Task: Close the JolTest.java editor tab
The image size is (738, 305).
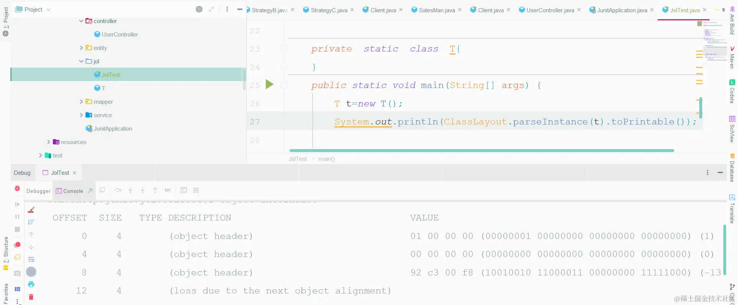Action: click(705, 10)
